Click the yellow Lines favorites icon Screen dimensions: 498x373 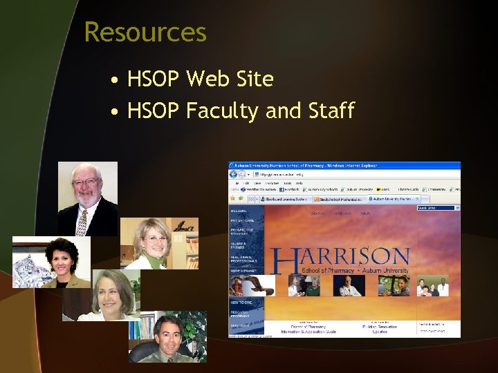pos(378,190)
